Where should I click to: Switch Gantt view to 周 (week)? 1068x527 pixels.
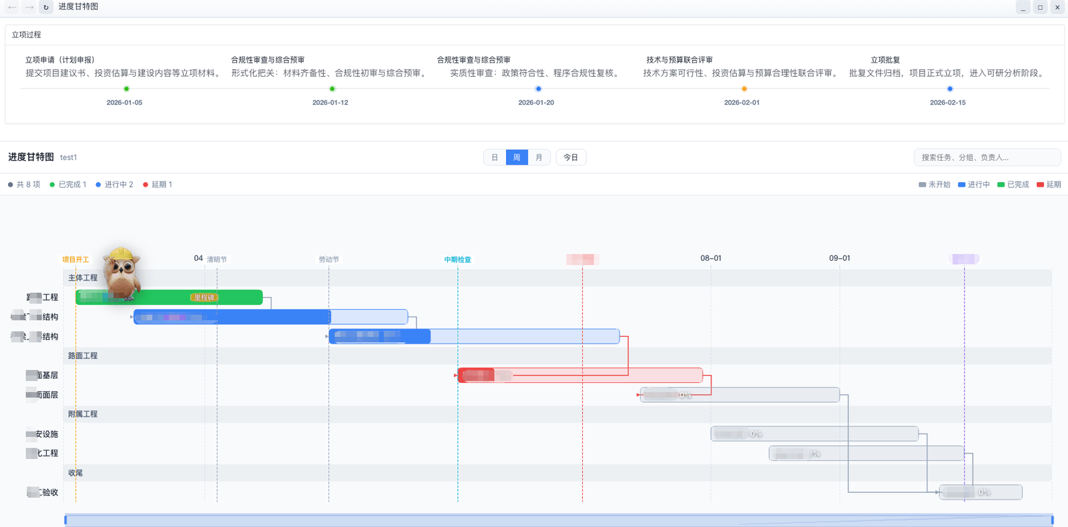coord(517,157)
